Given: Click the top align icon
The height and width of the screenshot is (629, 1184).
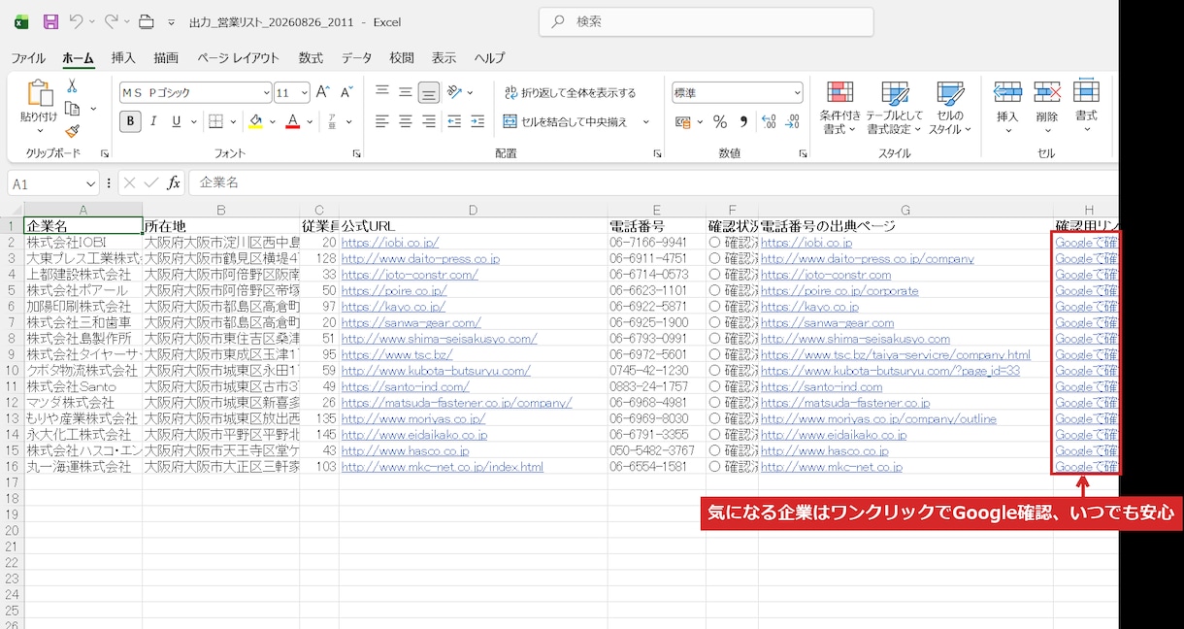Looking at the screenshot, I should point(382,93).
